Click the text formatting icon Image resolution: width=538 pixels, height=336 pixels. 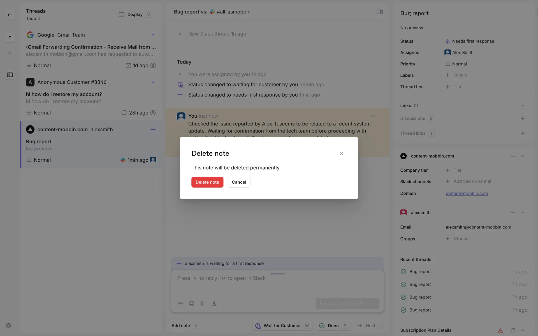point(214,304)
